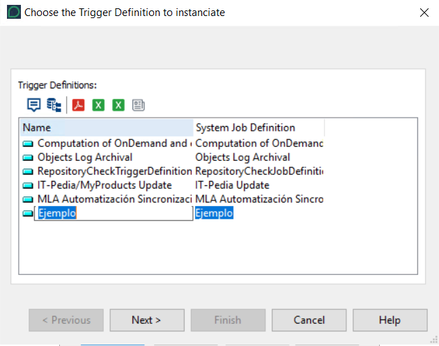The height and width of the screenshot is (346, 439).
Task: Click the database tree toolbar icon
Action: click(54, 105)
